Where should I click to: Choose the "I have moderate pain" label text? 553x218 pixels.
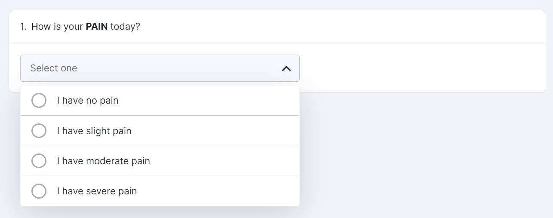104,161
